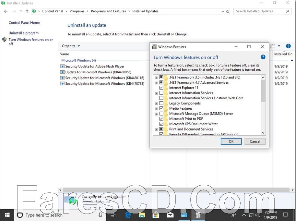Open the Organize menu
296x221 pixels.
click(71, 46)
